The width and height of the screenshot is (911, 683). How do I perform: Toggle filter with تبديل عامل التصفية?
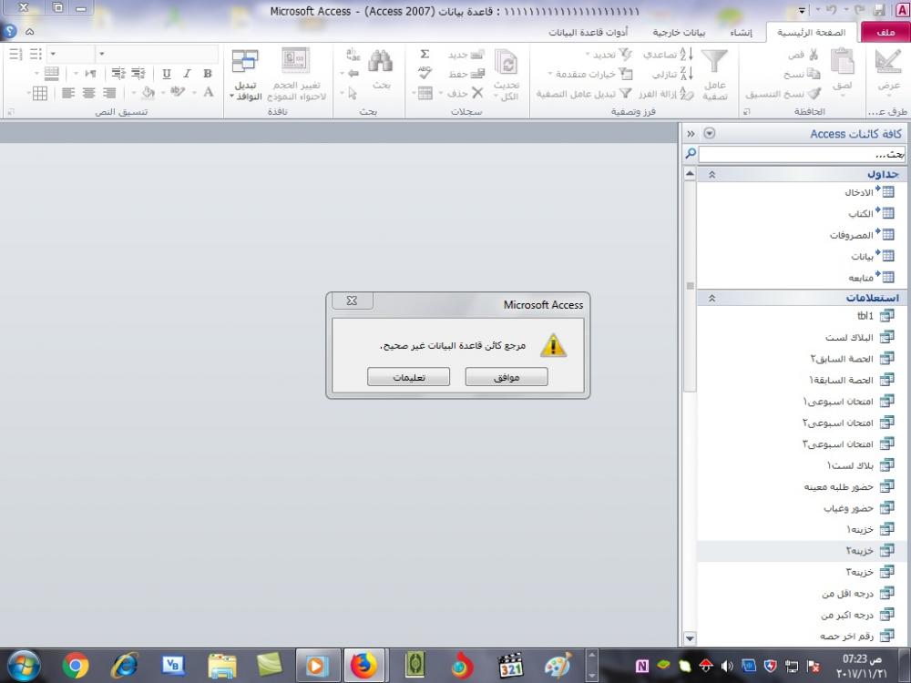[x=583, y=94]
